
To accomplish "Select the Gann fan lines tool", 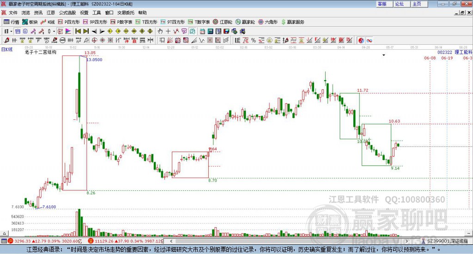I will (x=170, y=40).
